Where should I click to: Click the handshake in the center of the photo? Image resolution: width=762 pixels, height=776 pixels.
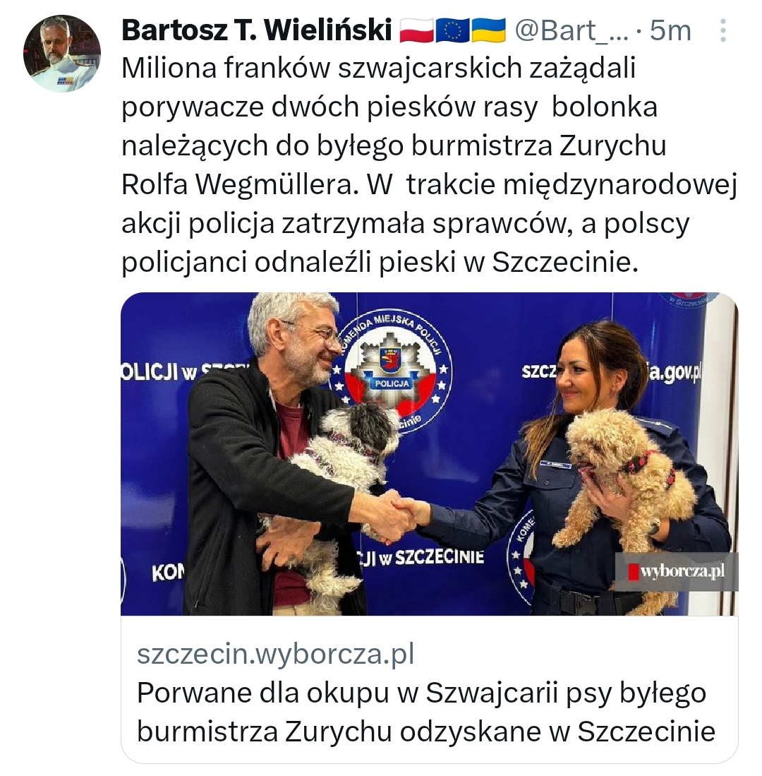(x=401, y=517)
